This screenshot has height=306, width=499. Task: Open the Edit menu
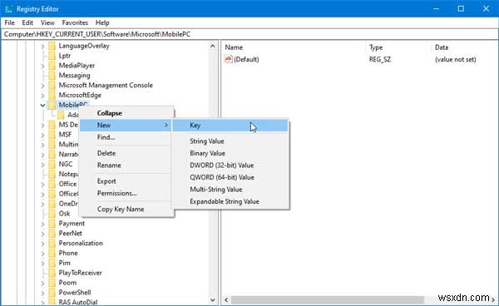pos(27,22)
